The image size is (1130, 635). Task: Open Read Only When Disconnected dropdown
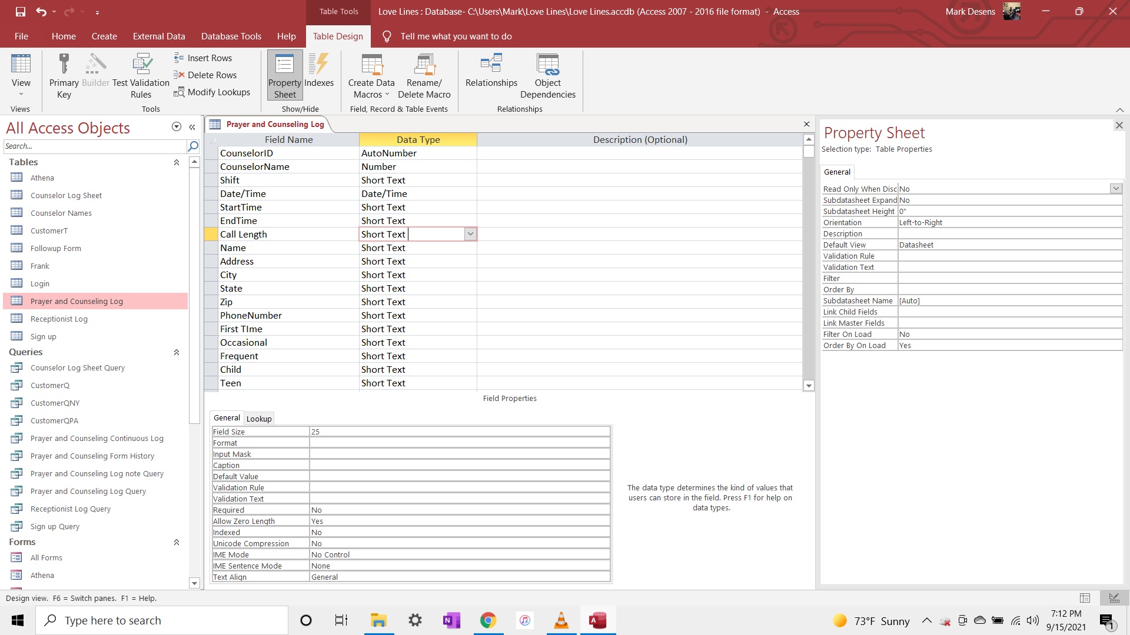(1115, 189)
